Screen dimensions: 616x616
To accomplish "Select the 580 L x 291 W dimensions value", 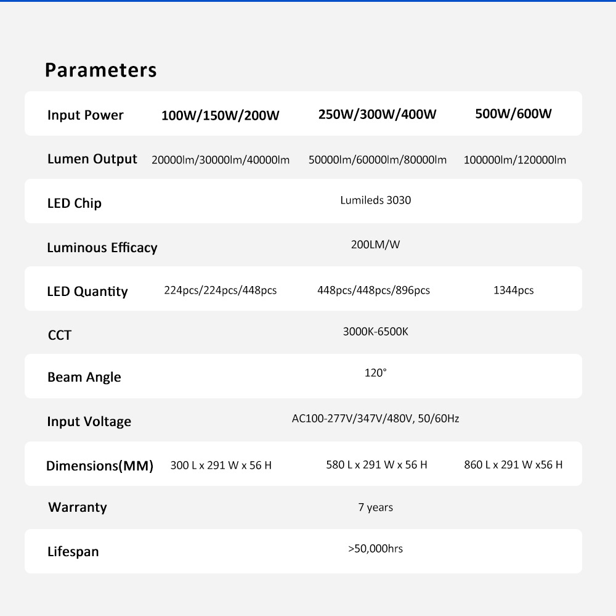I will coord(376,465).
